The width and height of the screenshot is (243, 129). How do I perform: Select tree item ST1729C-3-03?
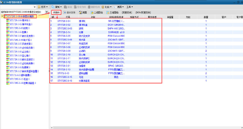pos(20,28)
